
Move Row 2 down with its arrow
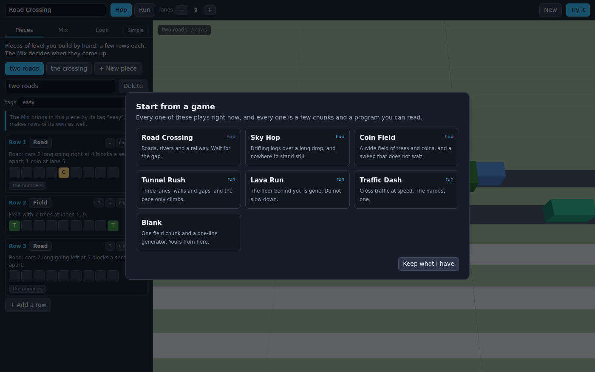(x=110, y=203)
